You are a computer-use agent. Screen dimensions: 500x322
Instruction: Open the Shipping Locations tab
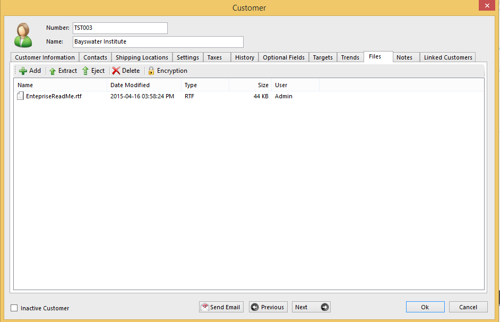(142, 57)
